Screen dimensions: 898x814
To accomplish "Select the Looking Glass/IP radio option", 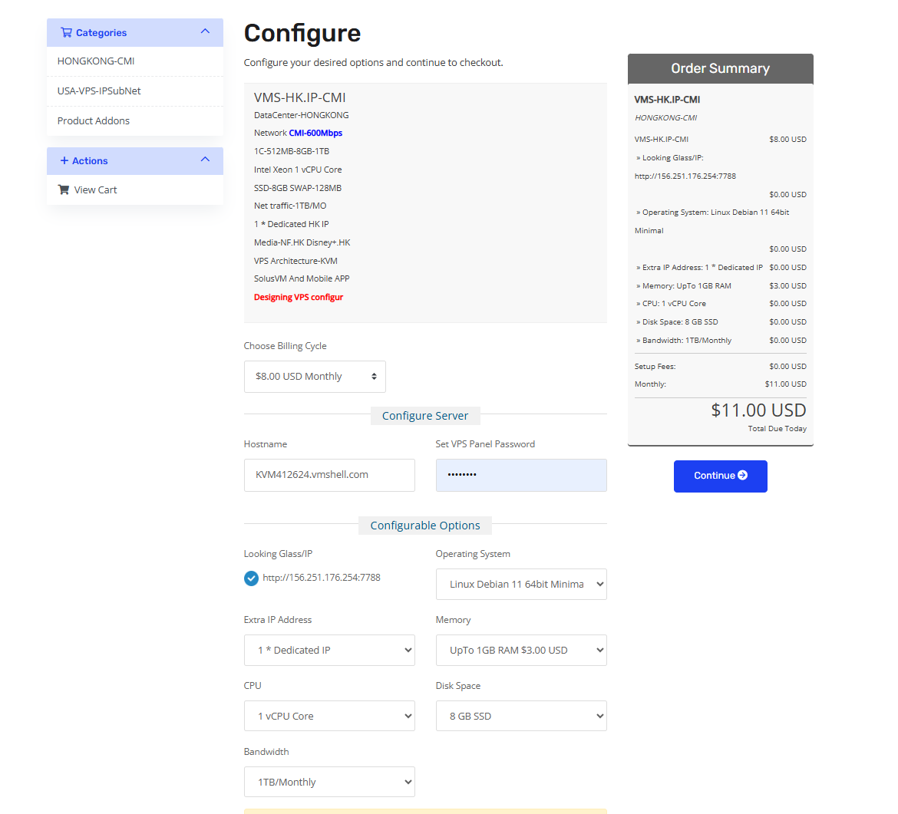I will tap(251, 578).
